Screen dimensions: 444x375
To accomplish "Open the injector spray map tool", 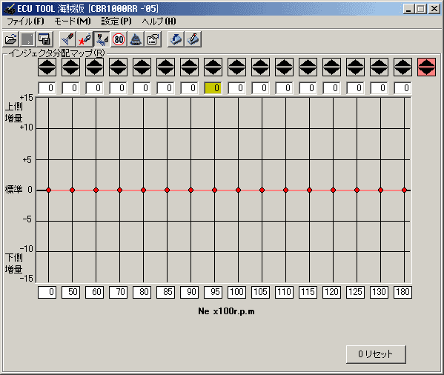I will pos(67,39).
